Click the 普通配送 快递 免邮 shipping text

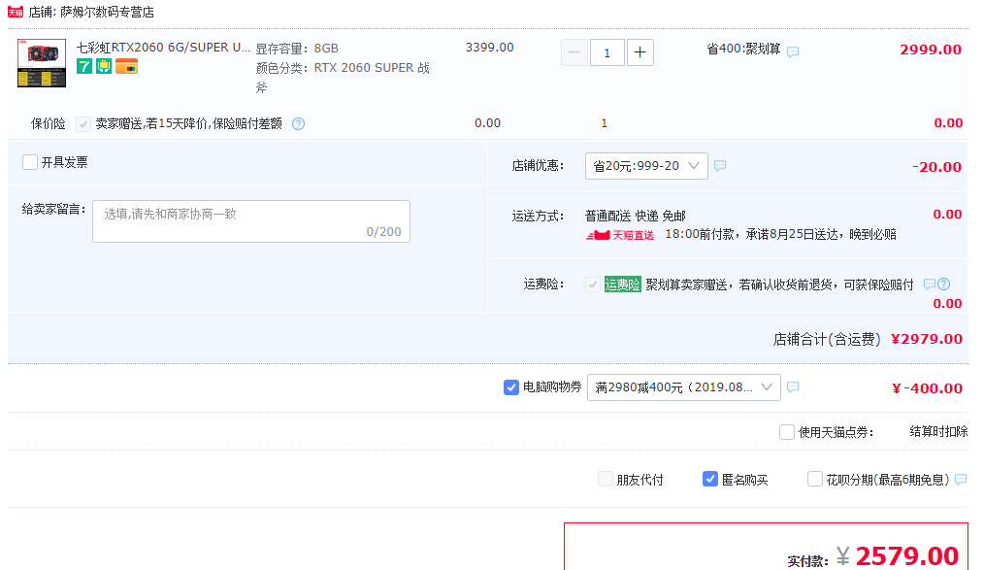coord(635,216)
